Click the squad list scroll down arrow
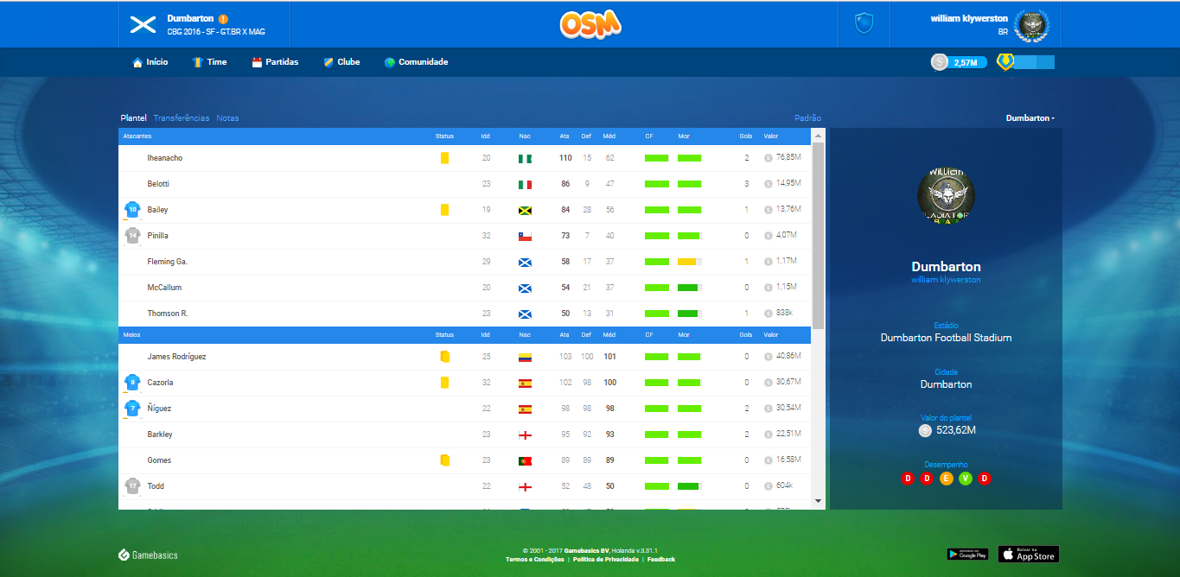 click(818, 501)
